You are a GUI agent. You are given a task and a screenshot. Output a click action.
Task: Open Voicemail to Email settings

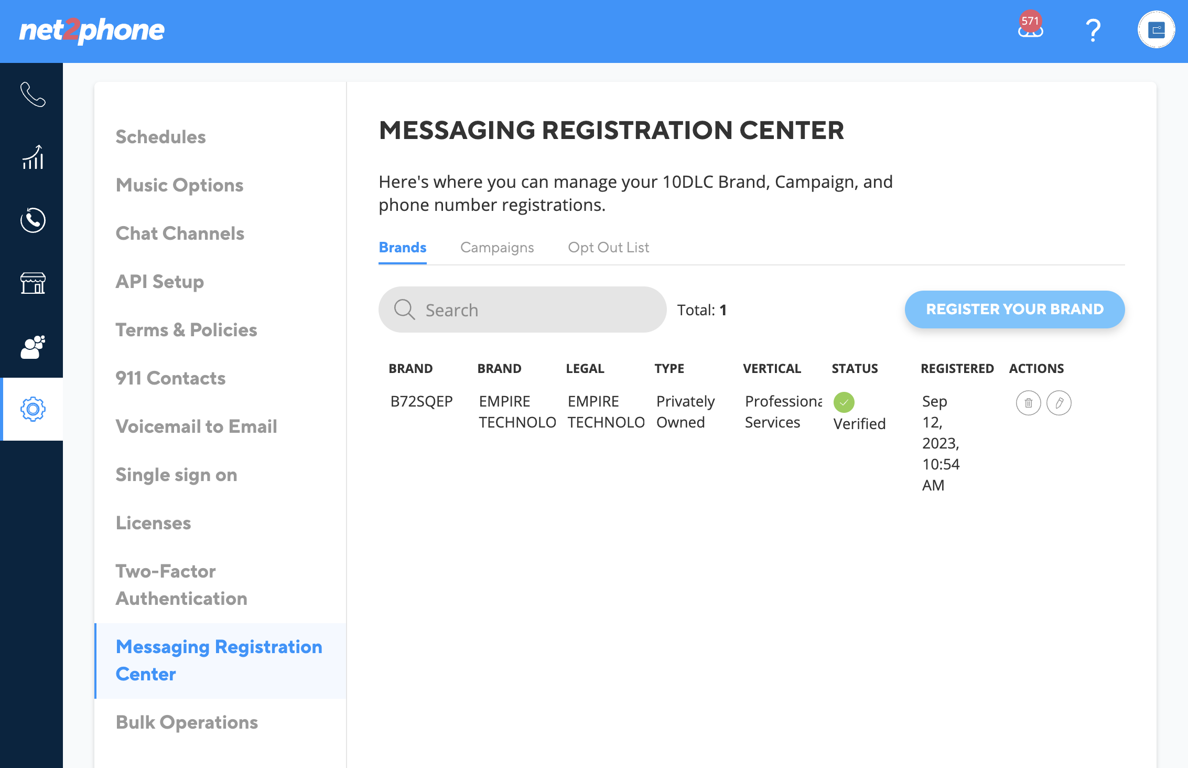(x=196, y=426)
